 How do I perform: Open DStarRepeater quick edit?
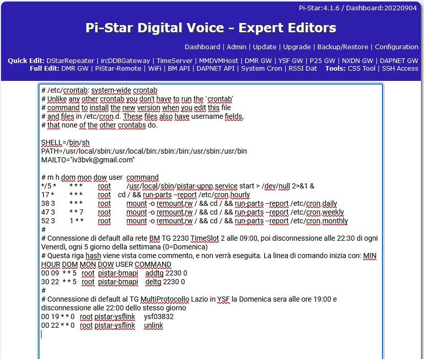pyautogui.click(x=70, y=60)
